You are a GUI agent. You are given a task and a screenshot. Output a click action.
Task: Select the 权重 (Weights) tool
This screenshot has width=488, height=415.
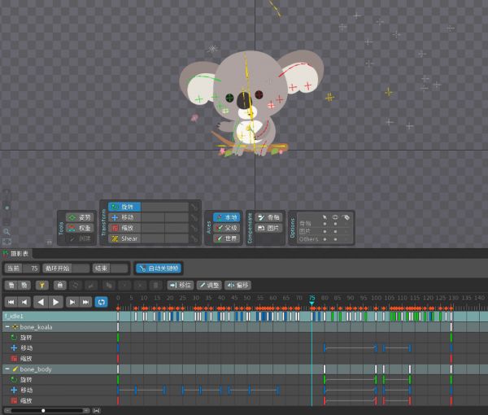[80, 228]
